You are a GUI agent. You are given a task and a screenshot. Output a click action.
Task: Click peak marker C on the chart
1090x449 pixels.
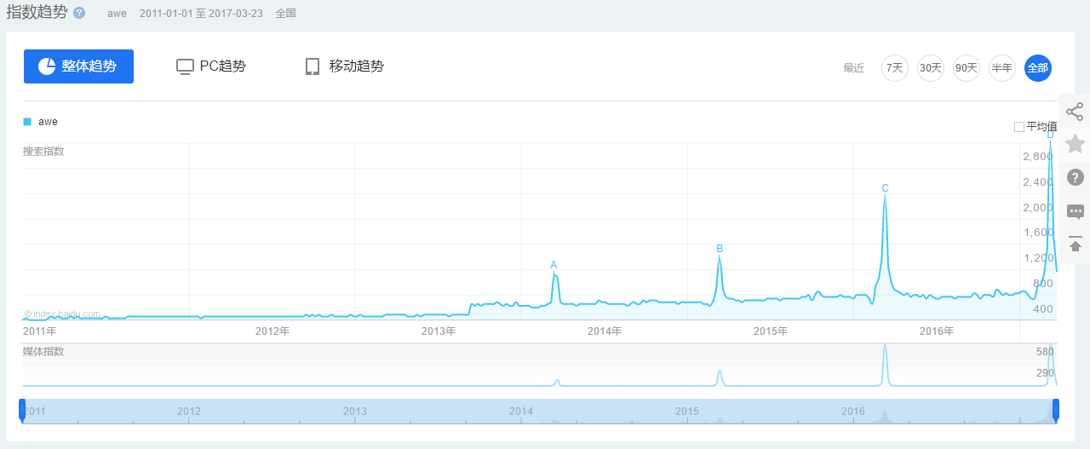885,188
